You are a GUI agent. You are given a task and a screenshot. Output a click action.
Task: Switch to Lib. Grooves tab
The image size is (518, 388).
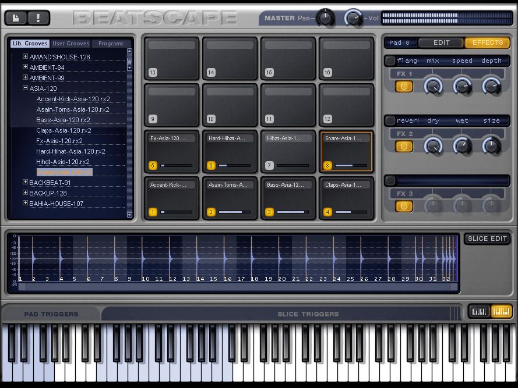[x=30, y=44]
